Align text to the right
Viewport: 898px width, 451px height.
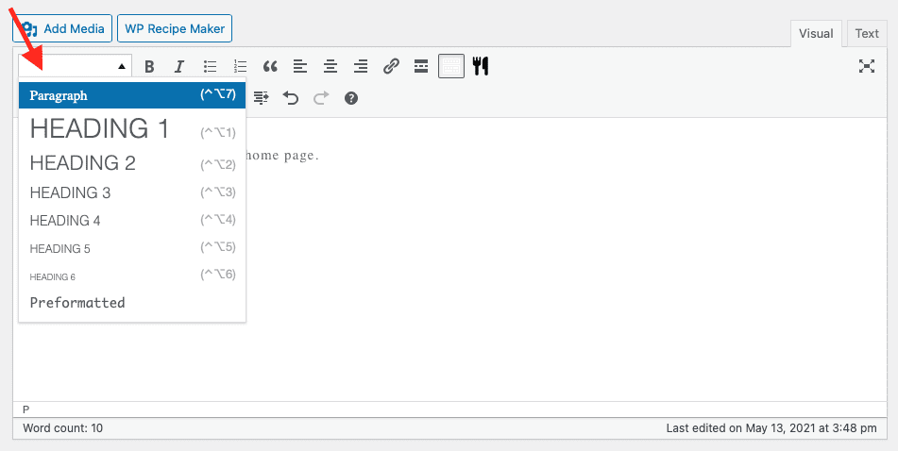pos(361,66)
